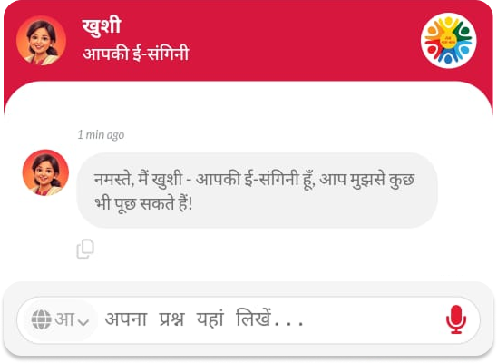Screen dimensions: 497x363
Task: Click the second line भी पूछ सकते हैं!
Action: click(143, 203)
